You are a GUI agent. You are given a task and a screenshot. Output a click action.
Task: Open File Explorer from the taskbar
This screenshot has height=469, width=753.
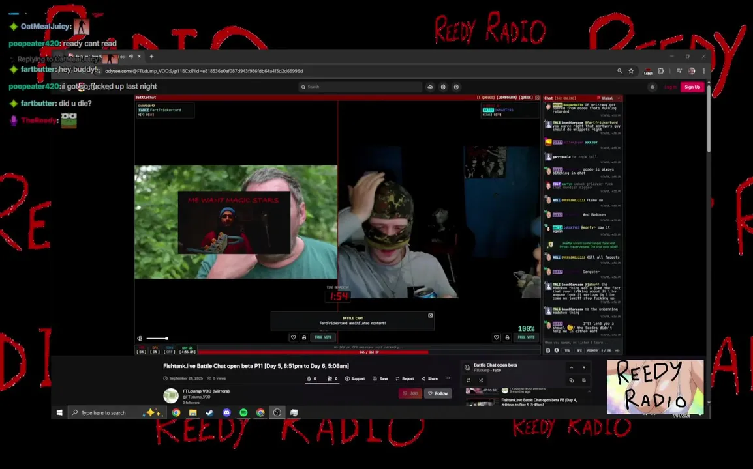pos(192,412)
